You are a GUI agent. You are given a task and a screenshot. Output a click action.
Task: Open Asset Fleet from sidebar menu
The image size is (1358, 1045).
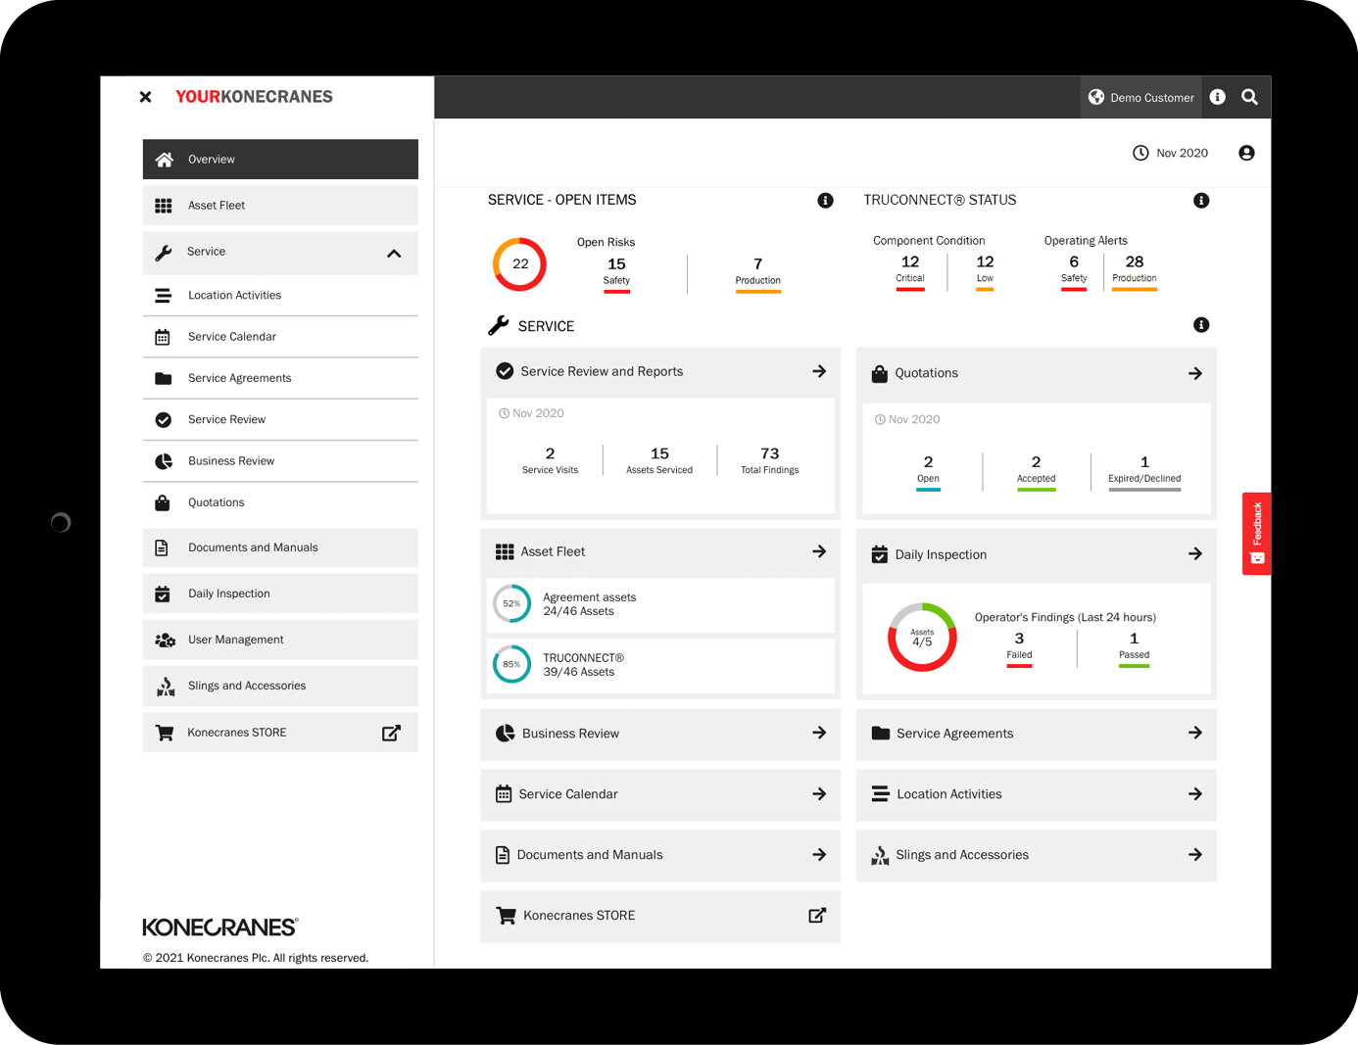pyautogui.click(x=280, y=206)
